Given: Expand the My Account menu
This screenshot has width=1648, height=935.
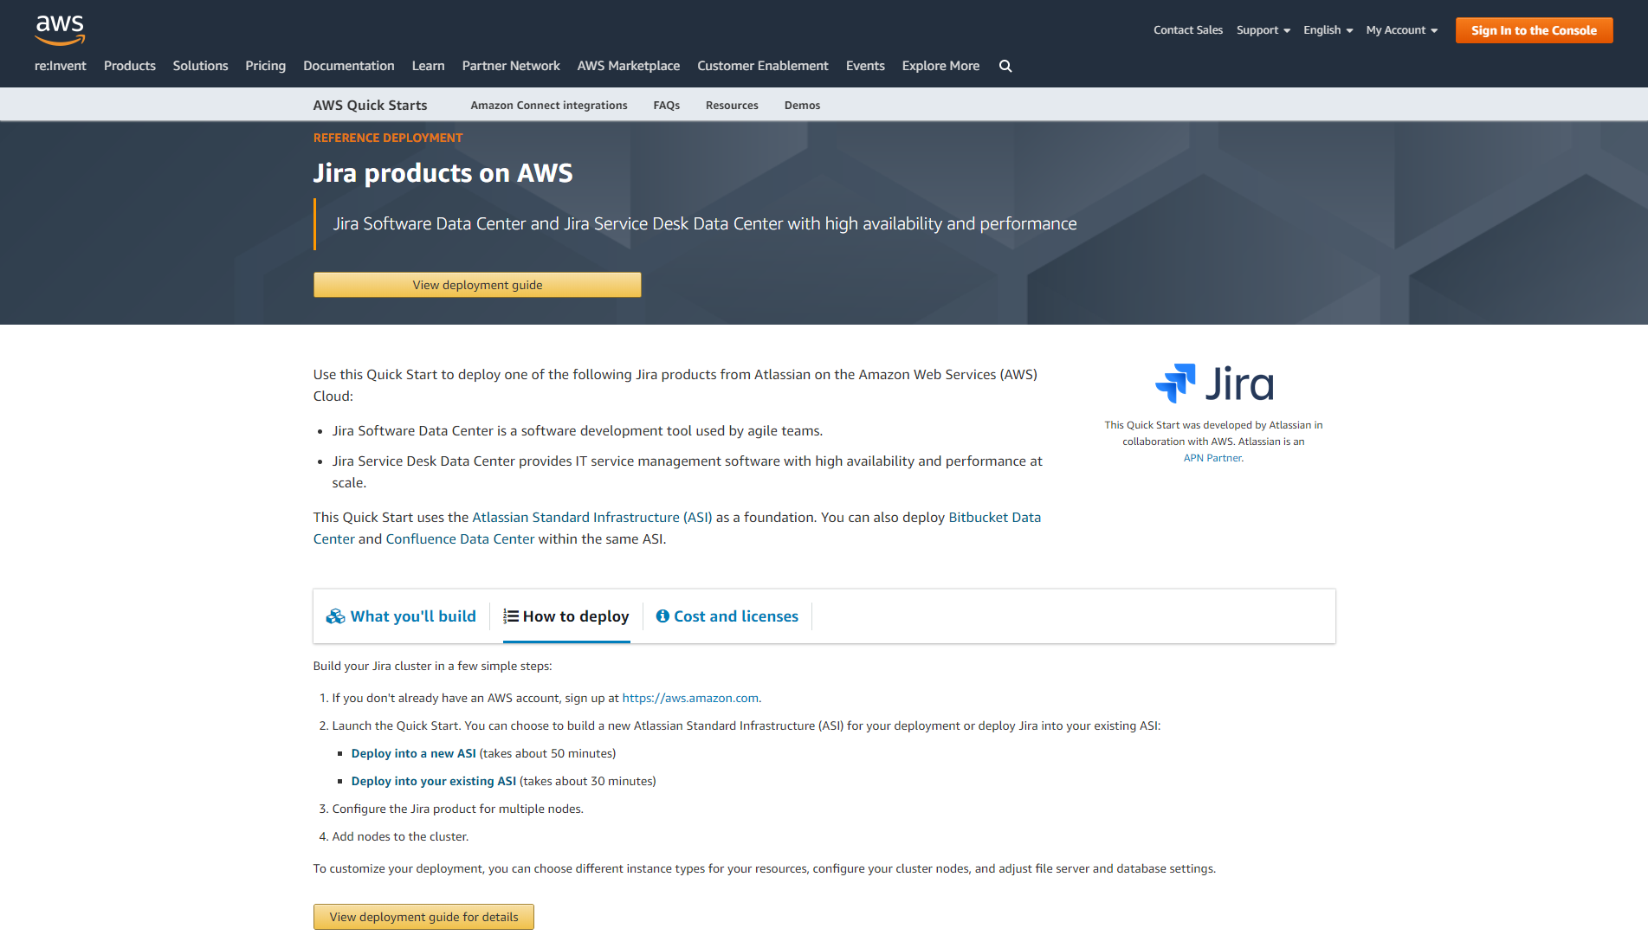Looking at the screenshot, I should (1402, 30).
